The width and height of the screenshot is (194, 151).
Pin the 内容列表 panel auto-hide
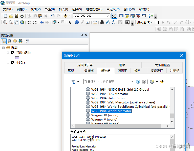click(82, 35)
